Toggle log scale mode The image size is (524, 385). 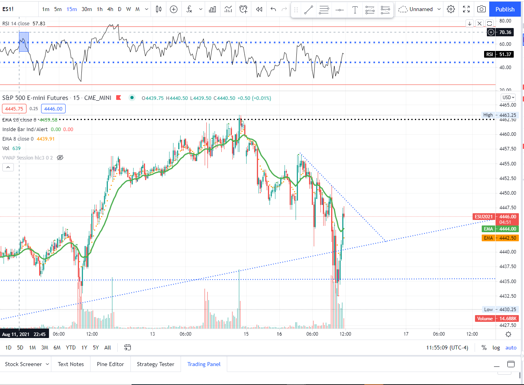click(x=496, y=347)
